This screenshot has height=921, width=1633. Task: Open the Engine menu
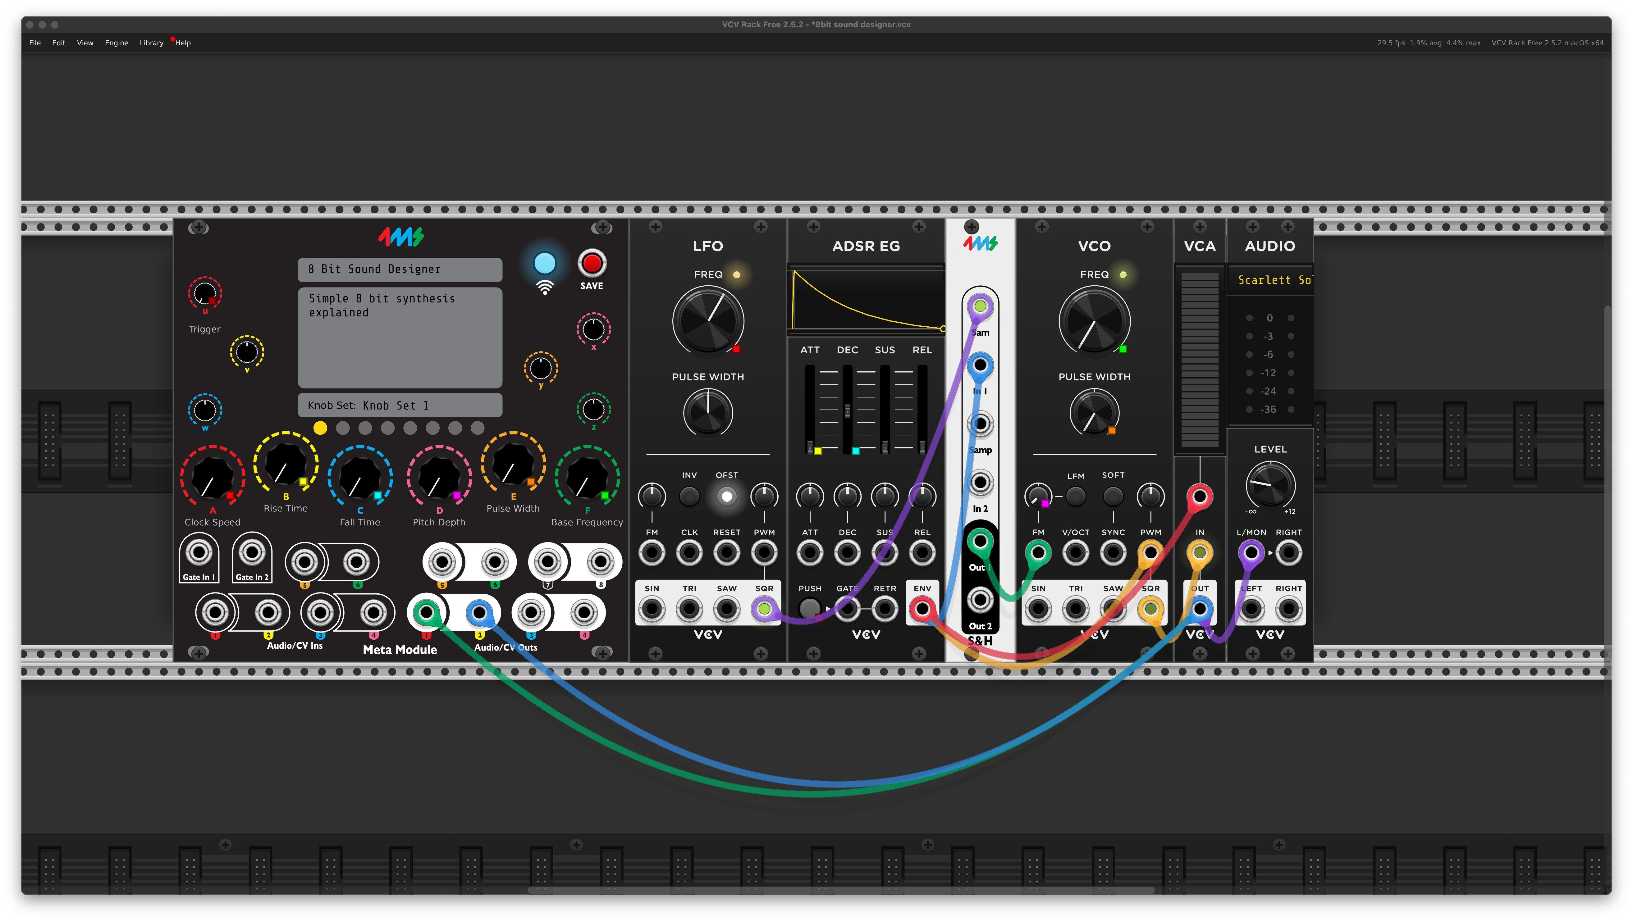tap(116, 43)
